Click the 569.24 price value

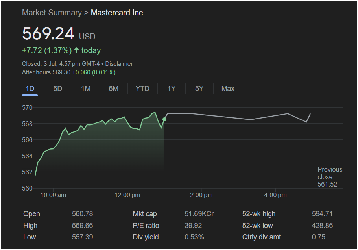pyautogui.click(x=48, y=34)
